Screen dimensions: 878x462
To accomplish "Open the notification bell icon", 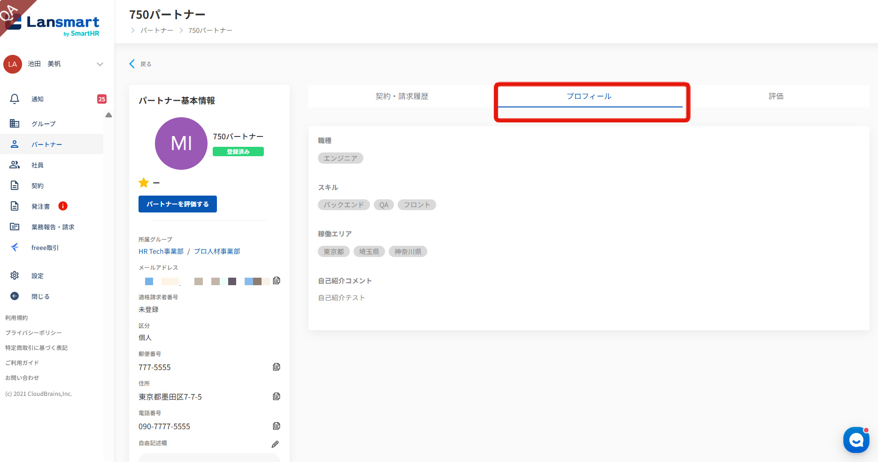I will (x=15, y=99).
